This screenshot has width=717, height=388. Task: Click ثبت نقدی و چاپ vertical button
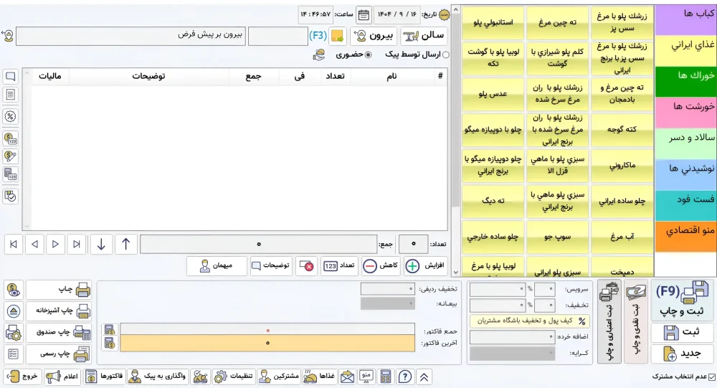pos(635,322)
